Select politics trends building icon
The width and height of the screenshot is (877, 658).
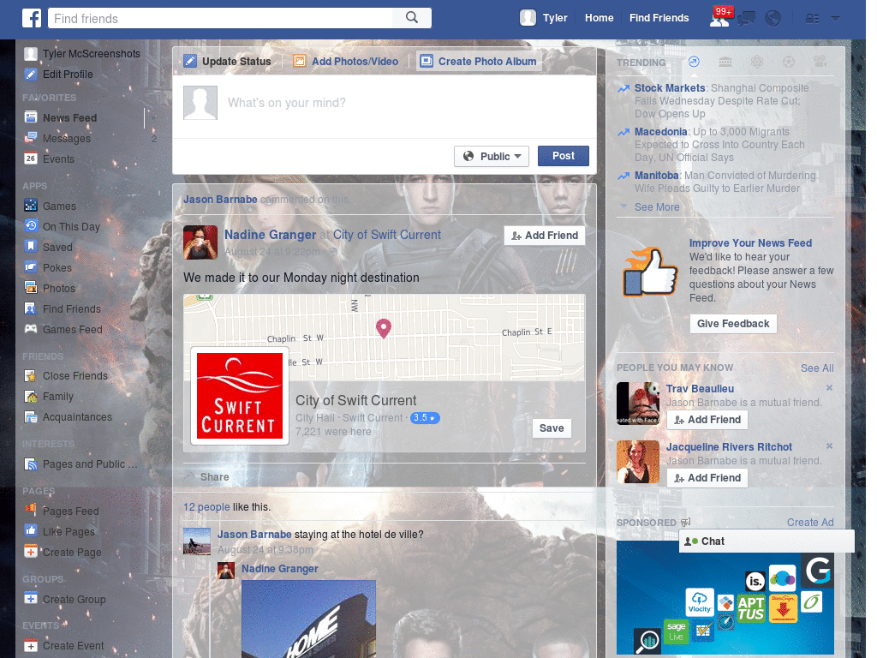(x=725, y=62)
